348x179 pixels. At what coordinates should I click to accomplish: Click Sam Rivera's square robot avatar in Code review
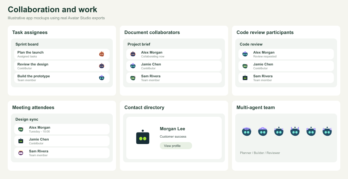(x=245, y=78)
